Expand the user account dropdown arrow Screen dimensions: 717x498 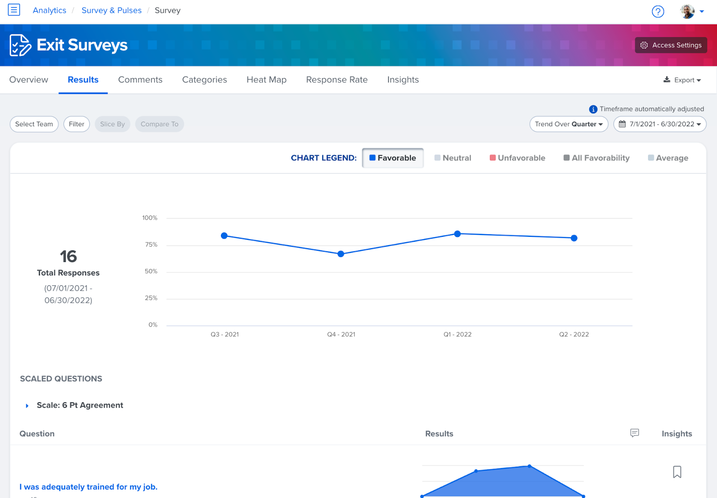click(x=702, y=12)
